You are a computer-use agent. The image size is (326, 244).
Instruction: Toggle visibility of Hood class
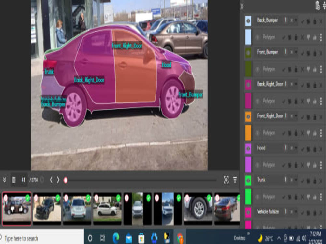pos(248,149)
